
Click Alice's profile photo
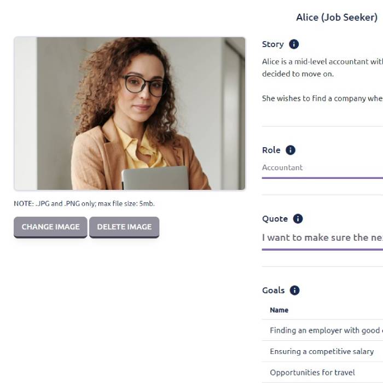coord(130,114)
